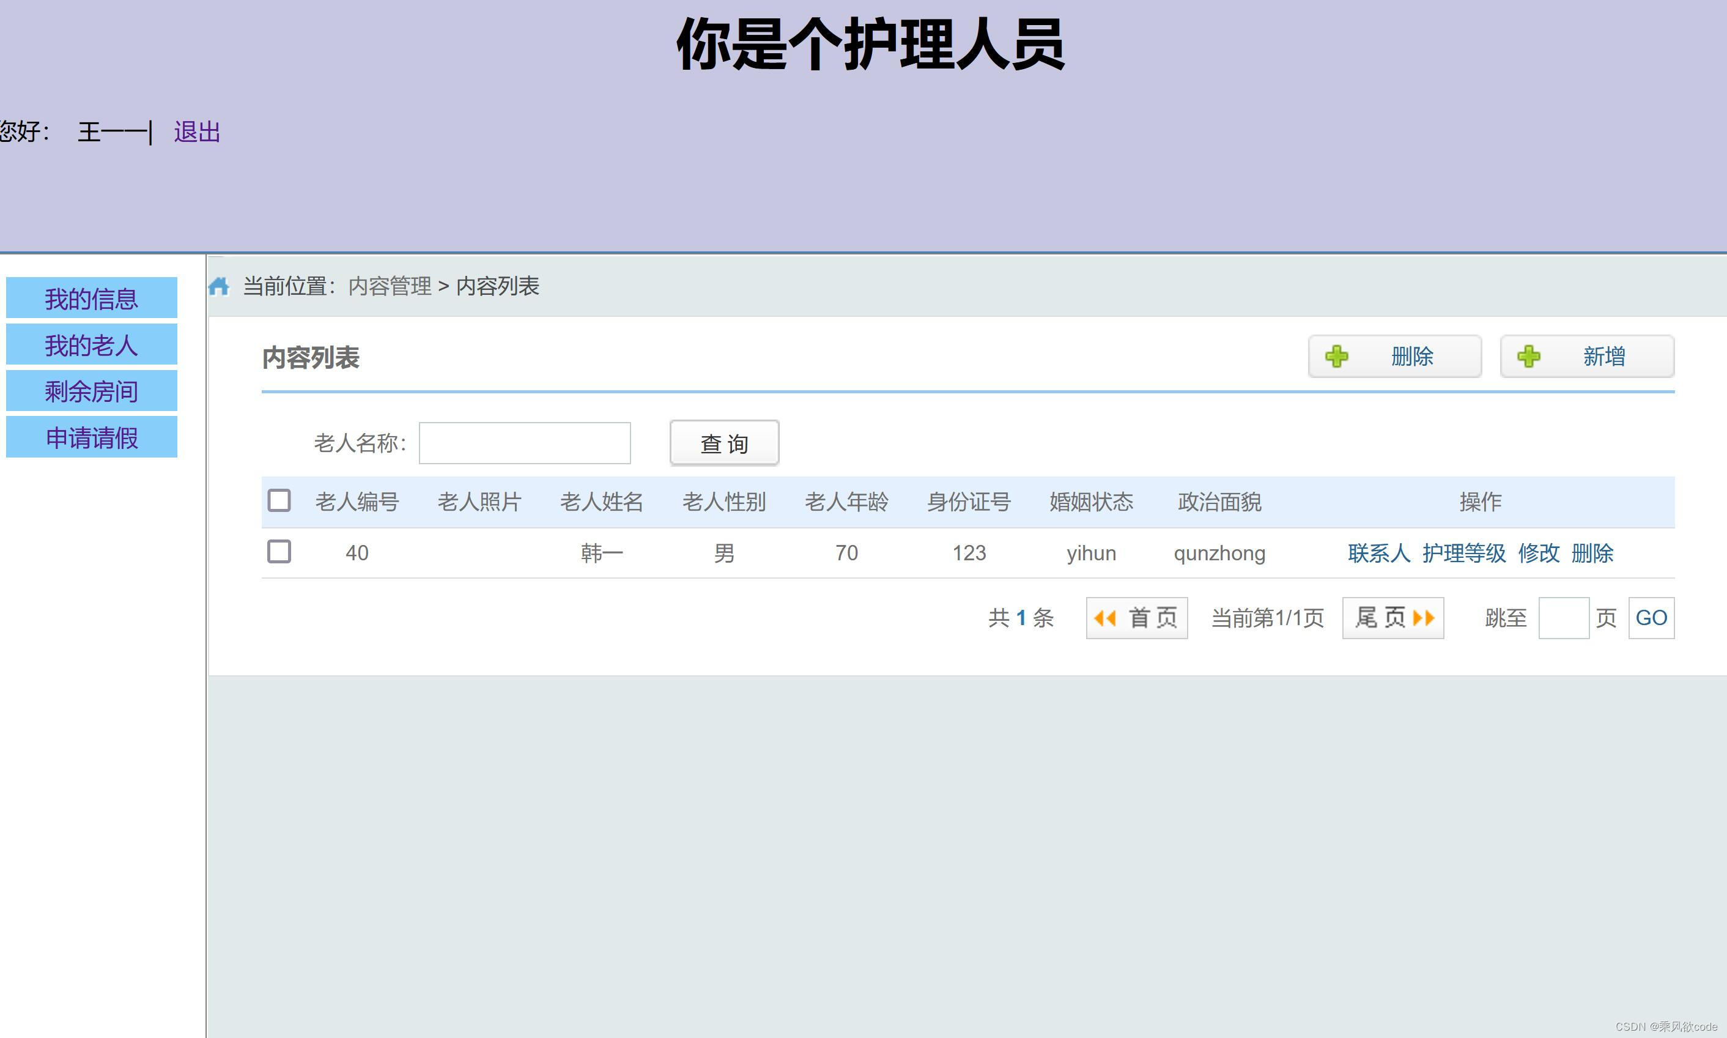Open 护理等级 link in the operations column
The image size is (1727, 1038).
click(1465, 552)
